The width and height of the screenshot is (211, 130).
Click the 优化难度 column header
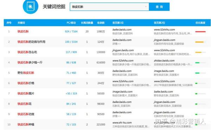pos(200,23)
